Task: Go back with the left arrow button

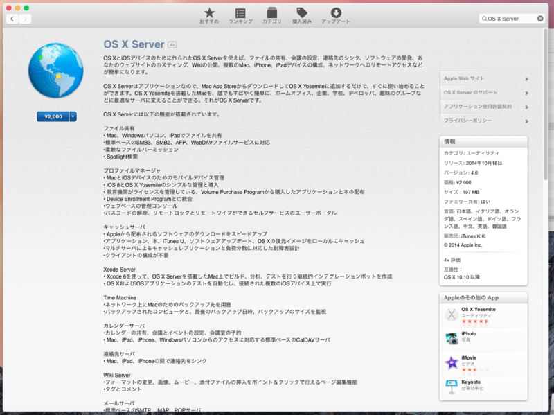Action: coord(12,19)
